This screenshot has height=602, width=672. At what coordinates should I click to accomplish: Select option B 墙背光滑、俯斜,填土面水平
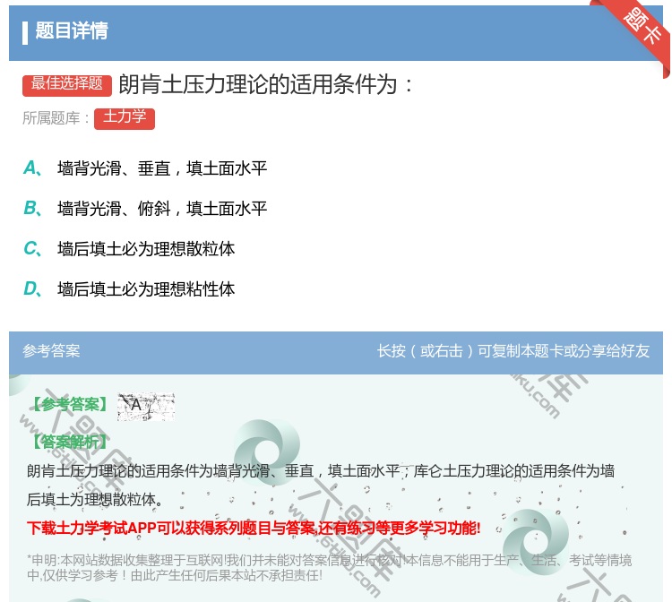tap(145, 208)
